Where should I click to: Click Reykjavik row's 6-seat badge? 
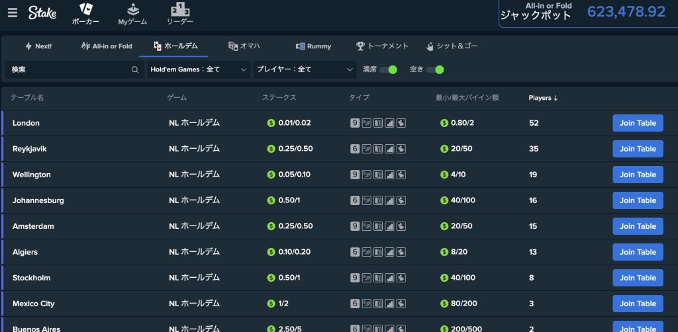tap(355, 149)
